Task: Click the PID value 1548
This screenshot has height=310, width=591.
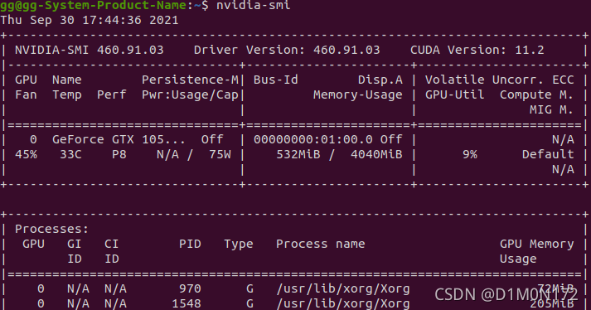Action: point(187,303)
